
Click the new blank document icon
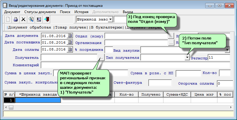(x=8, y=19)
